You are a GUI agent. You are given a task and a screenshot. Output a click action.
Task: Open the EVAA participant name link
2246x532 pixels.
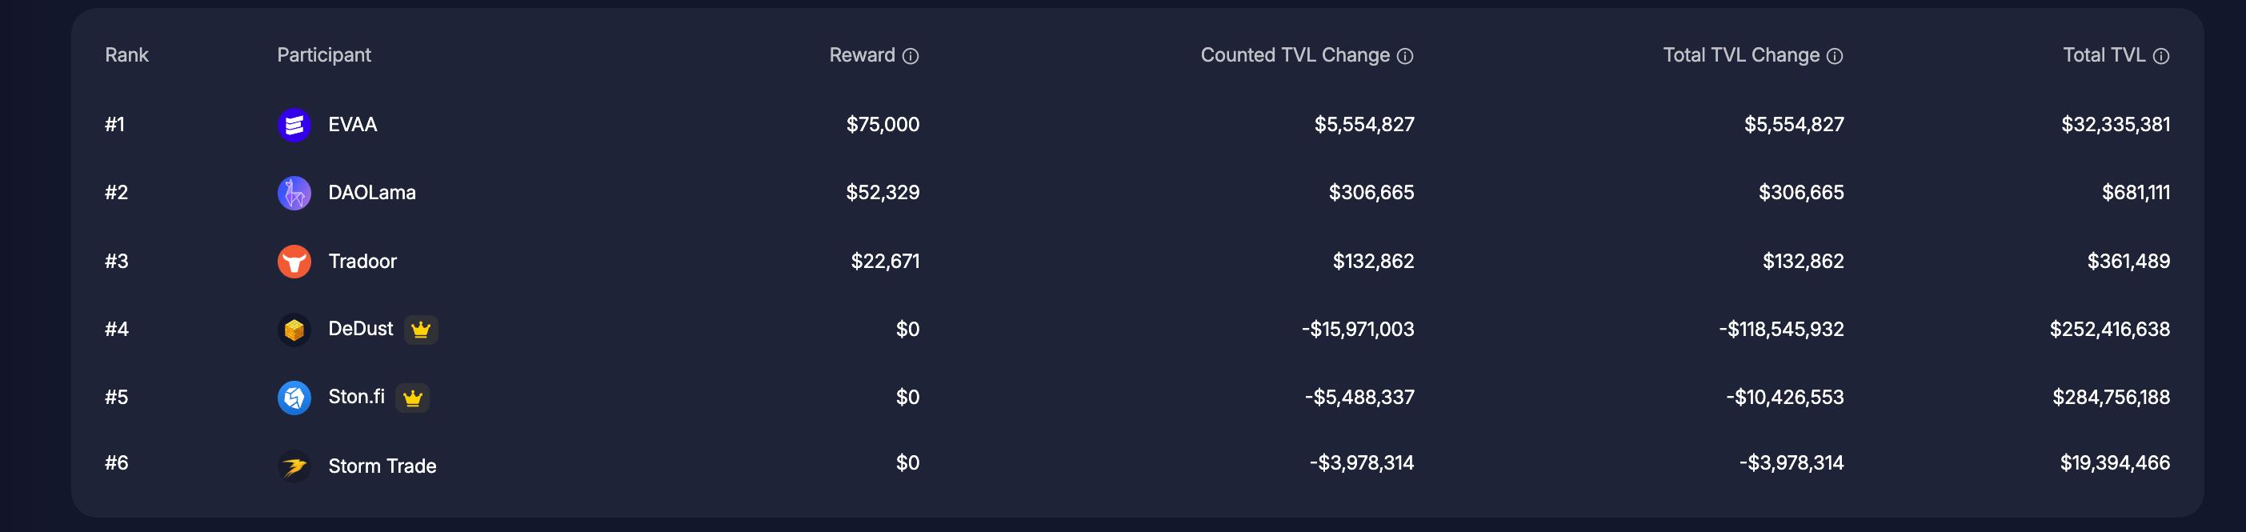[352, 125]
